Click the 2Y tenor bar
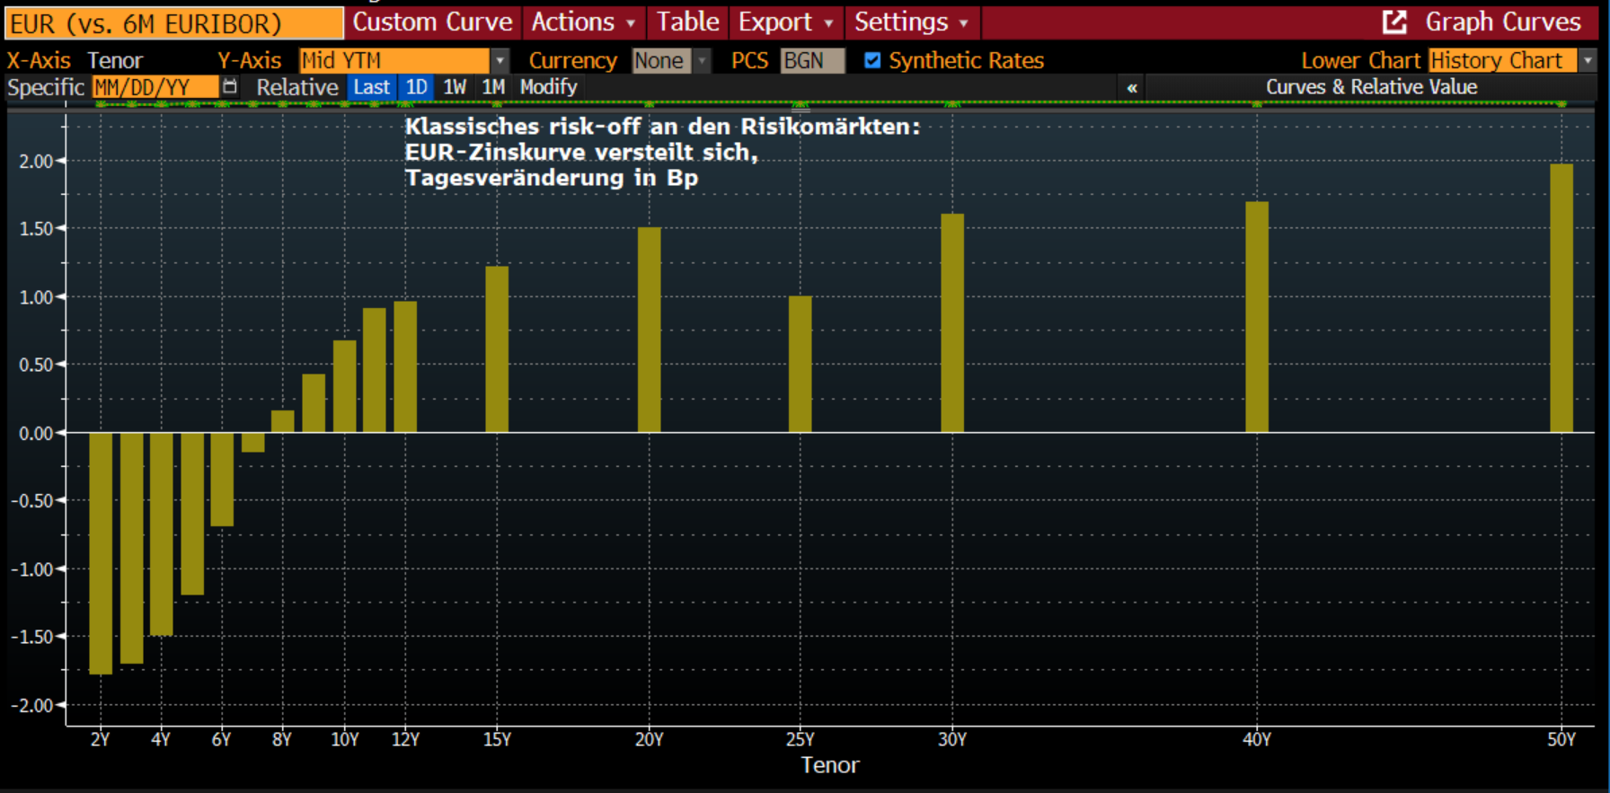Image resolution: width=1610 pixels, height=793 pixels. [101, 553]
